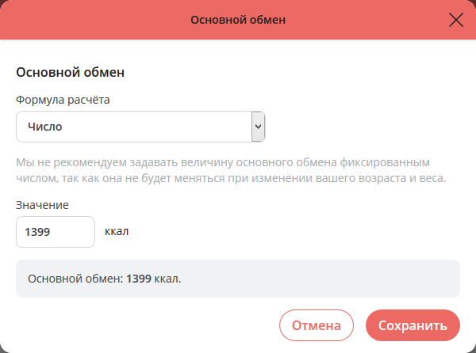Click the Значение label
476x353 pixels.
pyautogui.click(x=42, y=205)
